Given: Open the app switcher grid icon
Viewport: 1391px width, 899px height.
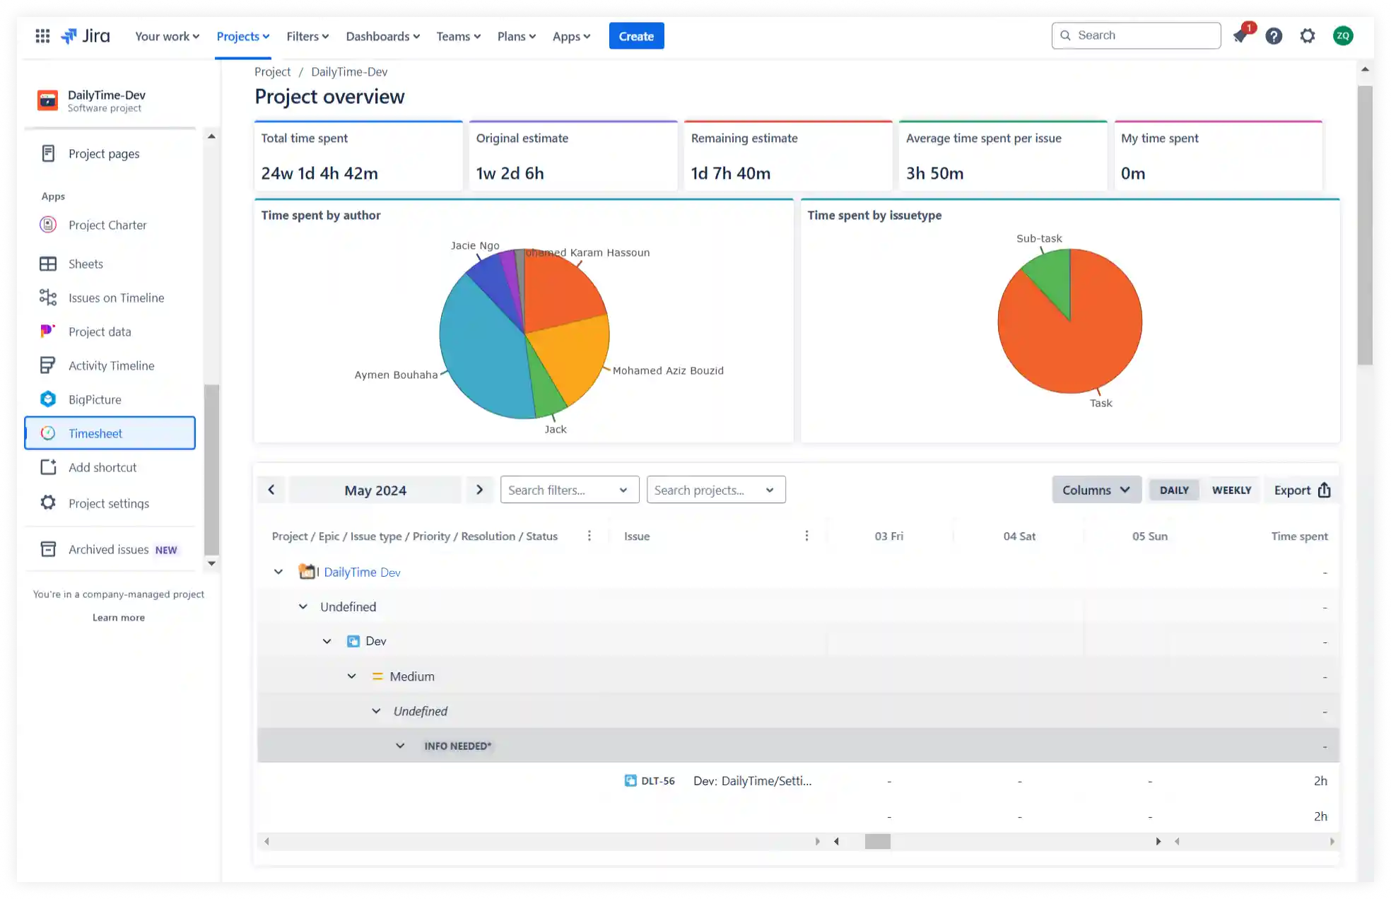Looking at the screenshot, I should coord(42,36).
